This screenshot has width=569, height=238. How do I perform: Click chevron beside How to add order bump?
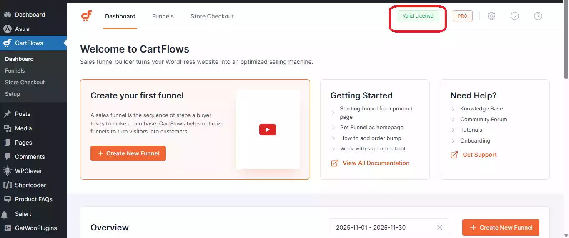coord(333,138)
